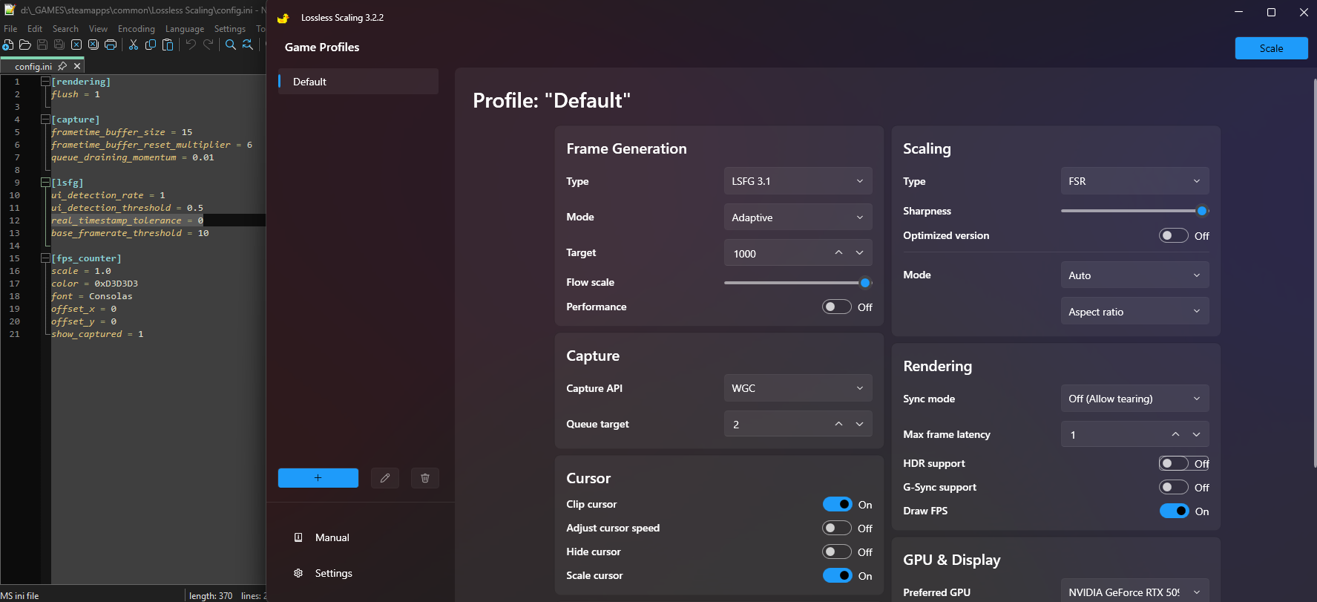This screenshot has width=1317, height=602.
Task: Collapse the [lsfg] section fold marker
Action: pos(45,183)
